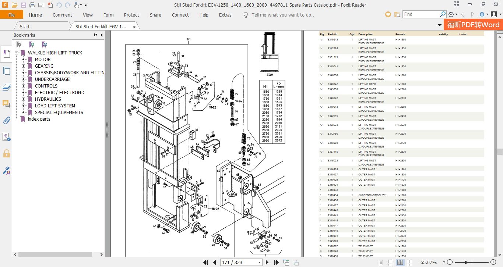Close the Still Sted Forklift document tab

pos(134,27)
